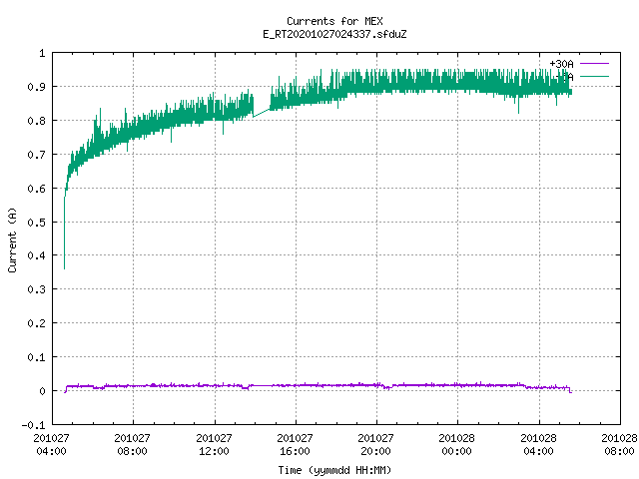Click the straight gap segment in the green trace
This screenshot has width=639, height=479.
(x=262, y=113)
